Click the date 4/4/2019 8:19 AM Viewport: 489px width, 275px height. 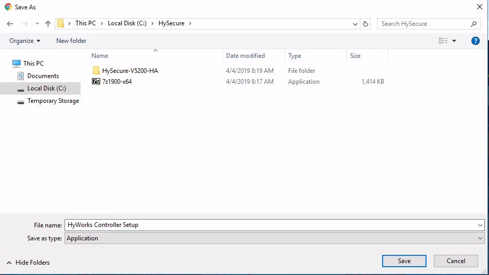coord(250,71)
